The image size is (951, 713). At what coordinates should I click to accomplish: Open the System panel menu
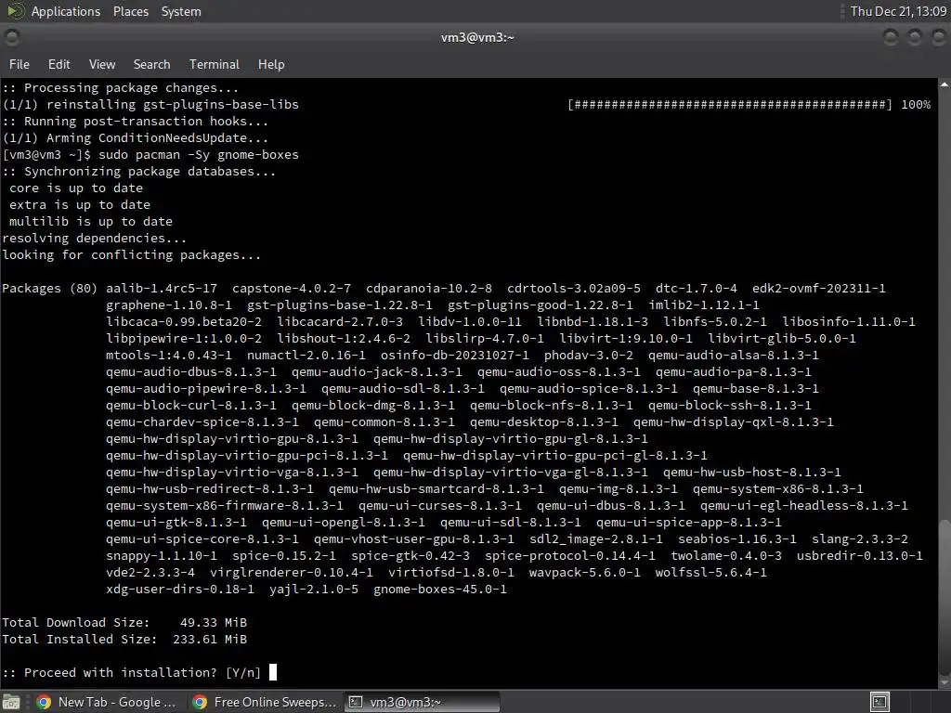pos(181,11)
